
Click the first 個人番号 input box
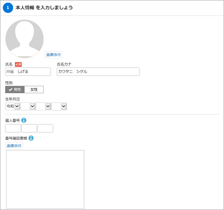tap(13, 128)
